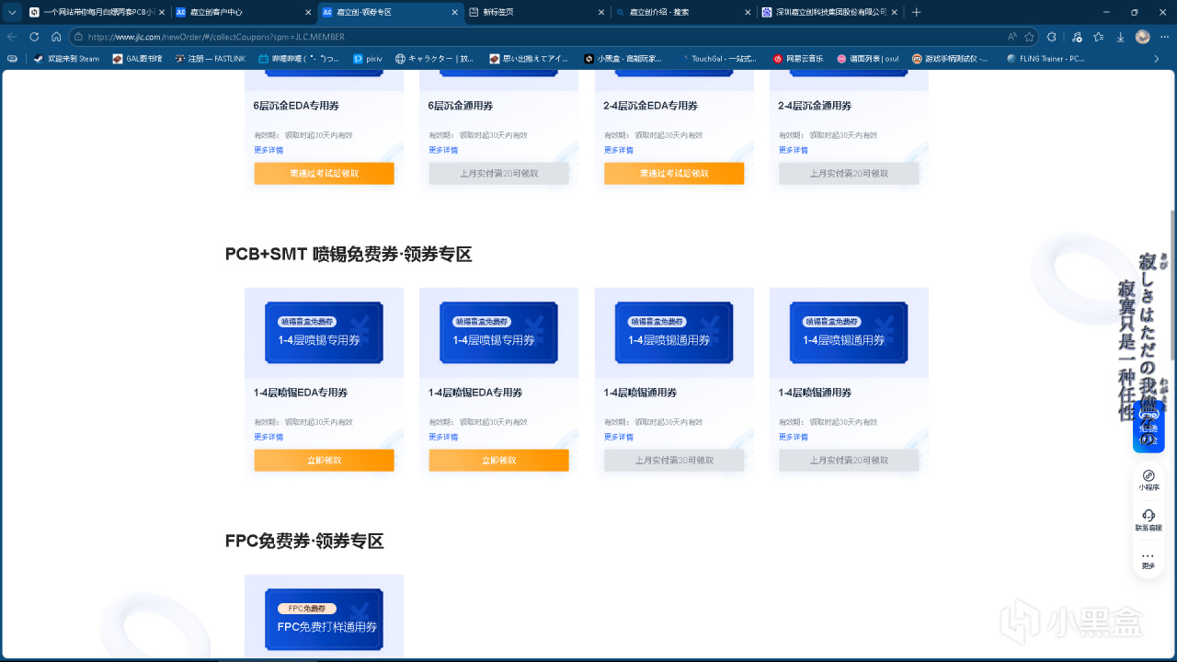Close the 新标签页 tab
This screenshot has width=1177, height=662.
[x=601, y=12]
